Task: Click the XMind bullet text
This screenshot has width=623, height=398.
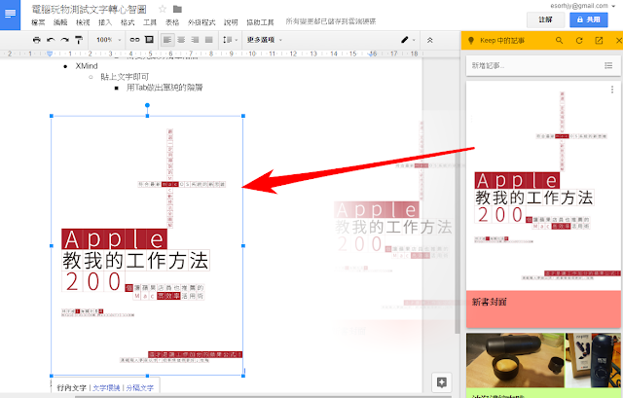Action: tap(87, 66)
